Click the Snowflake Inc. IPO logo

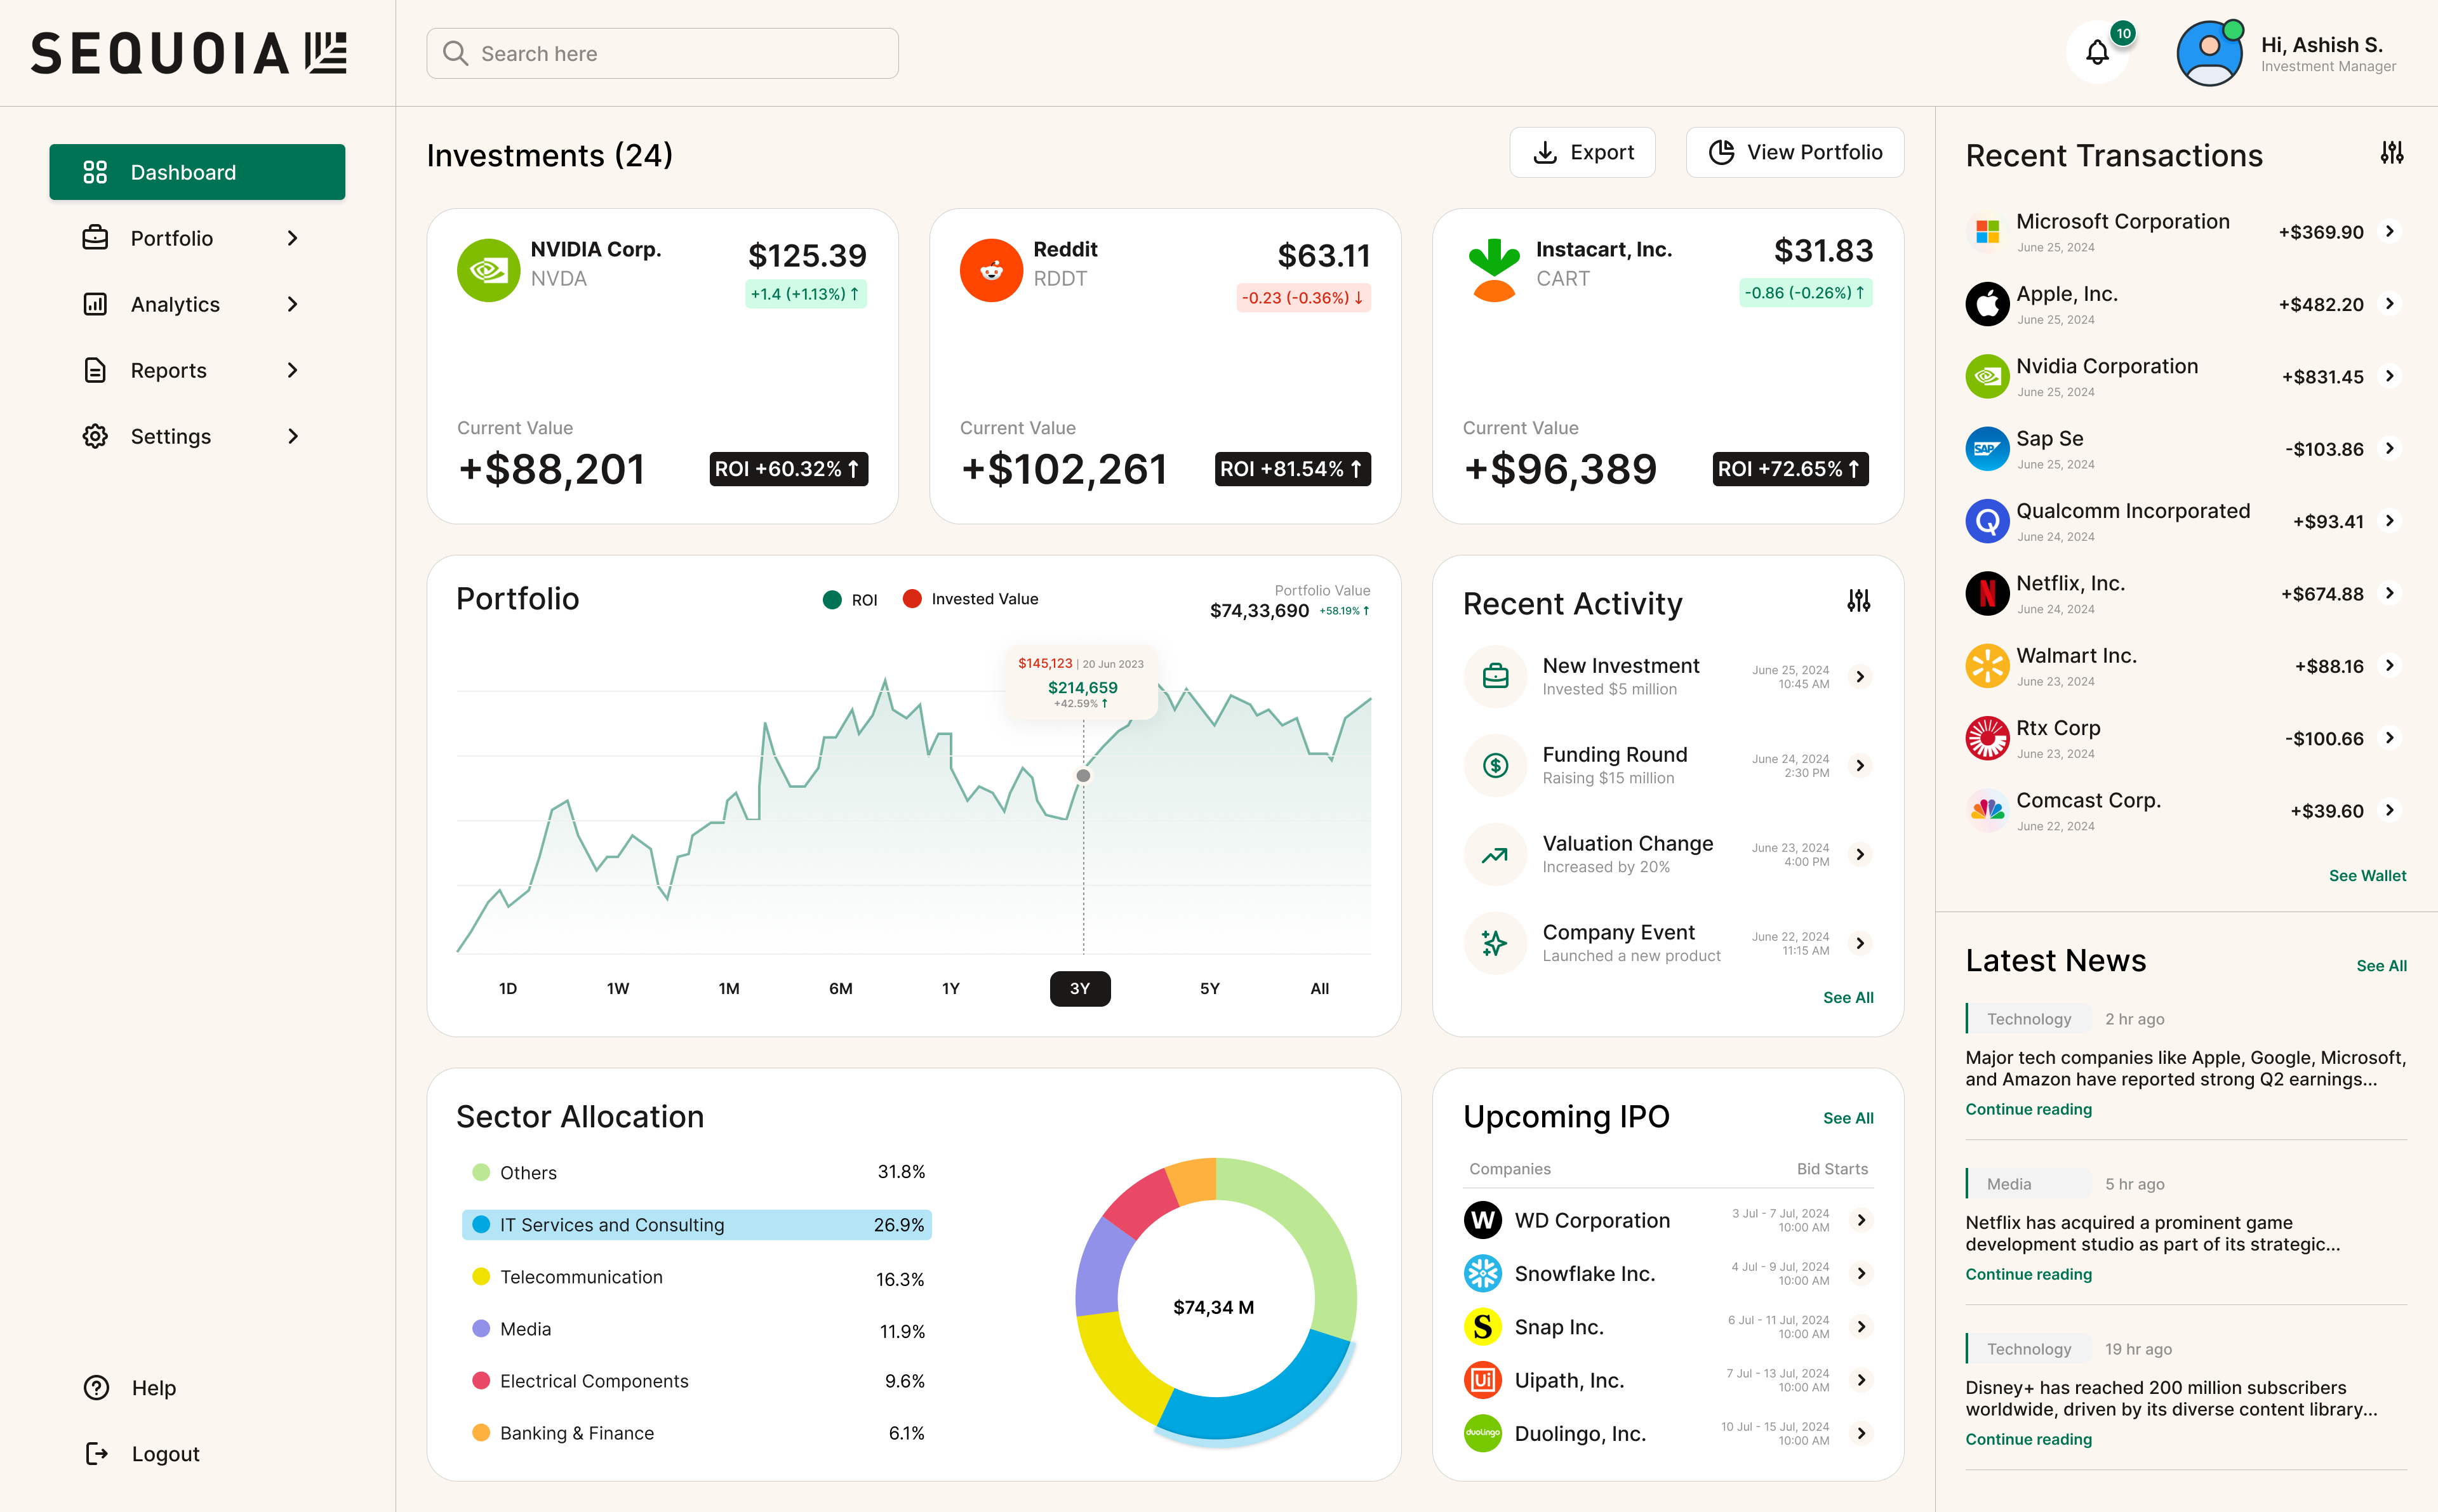(1483, 1273)
